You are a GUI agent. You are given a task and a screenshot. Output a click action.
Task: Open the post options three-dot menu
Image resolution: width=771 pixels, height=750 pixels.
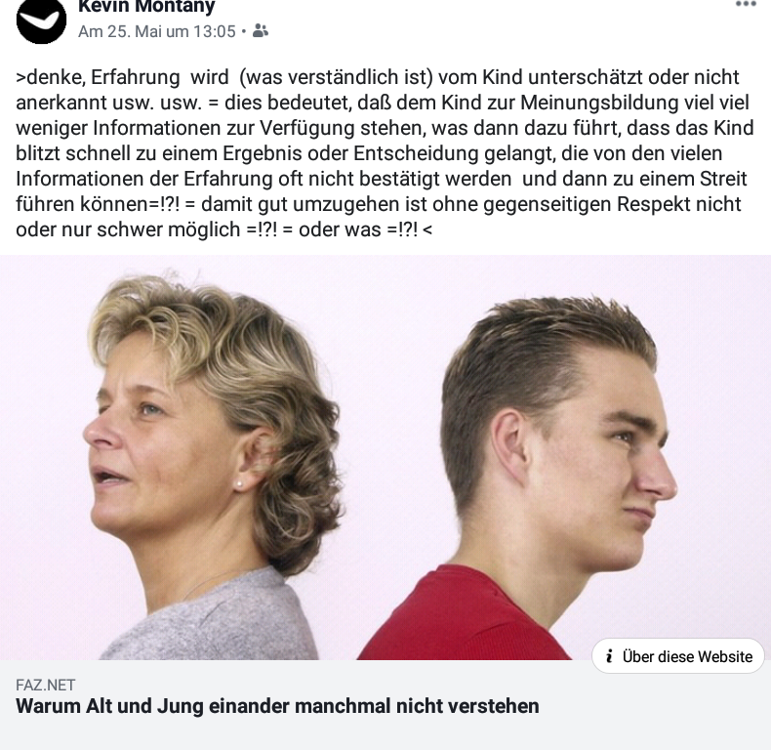click(746, 5)
